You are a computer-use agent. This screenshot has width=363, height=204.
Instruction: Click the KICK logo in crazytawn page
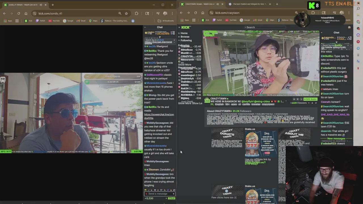[186, 27]
